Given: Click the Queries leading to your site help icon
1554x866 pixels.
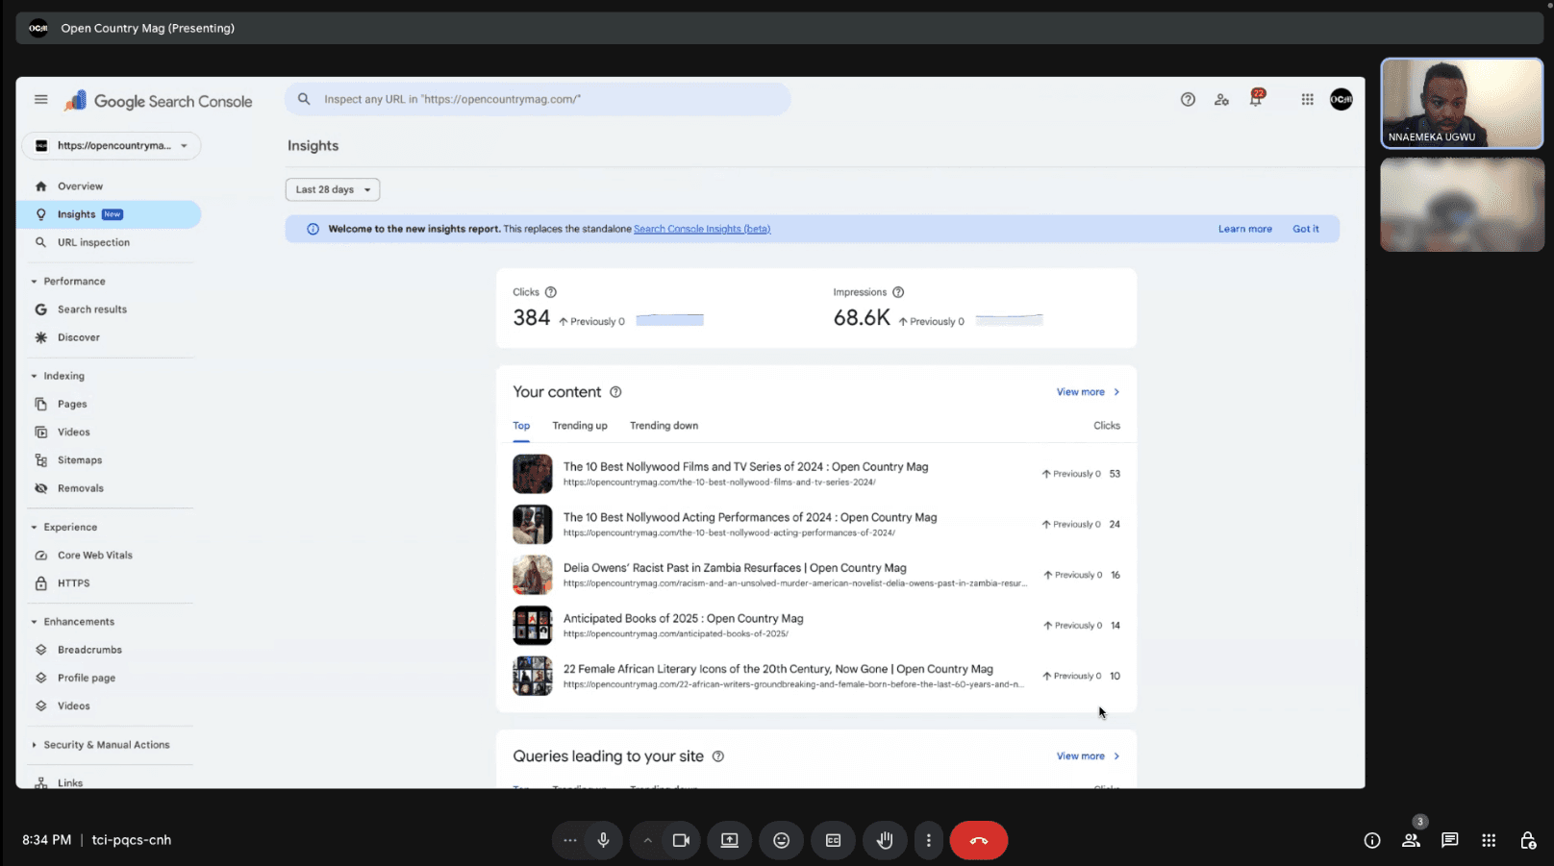Looking at the screenshot, I should 717,756.
